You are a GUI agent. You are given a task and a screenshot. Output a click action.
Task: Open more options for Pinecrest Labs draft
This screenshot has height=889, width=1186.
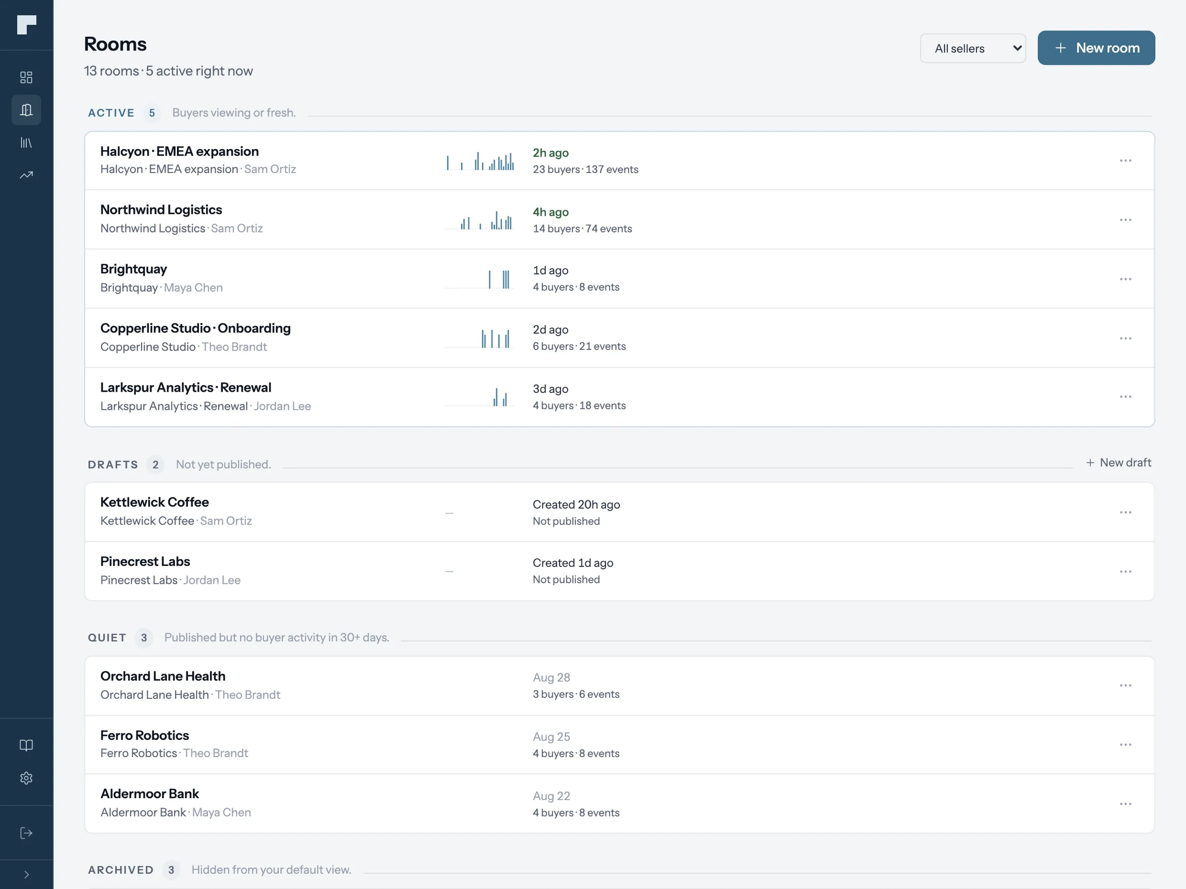point(1125,572)
